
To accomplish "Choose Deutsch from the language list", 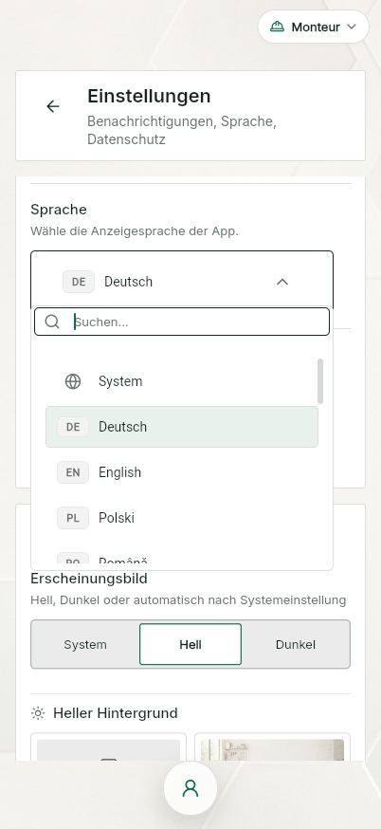I will (182, 427).
